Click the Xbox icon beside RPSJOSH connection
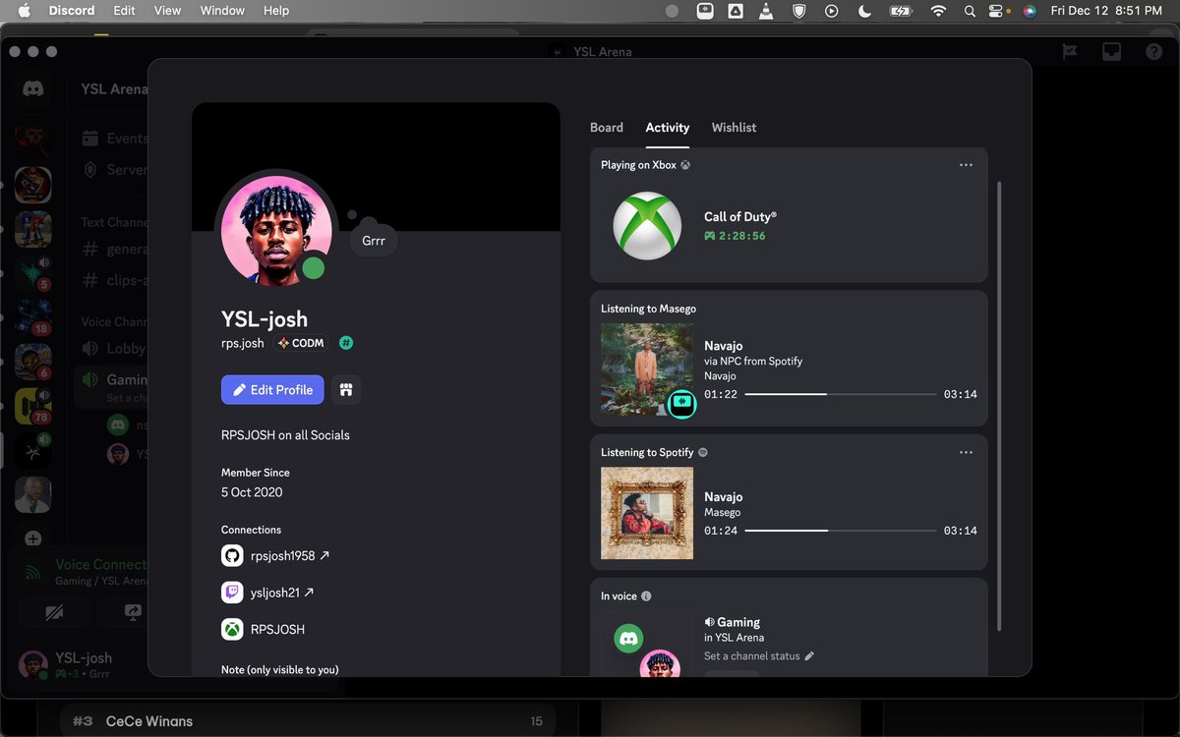 (232, 629)
